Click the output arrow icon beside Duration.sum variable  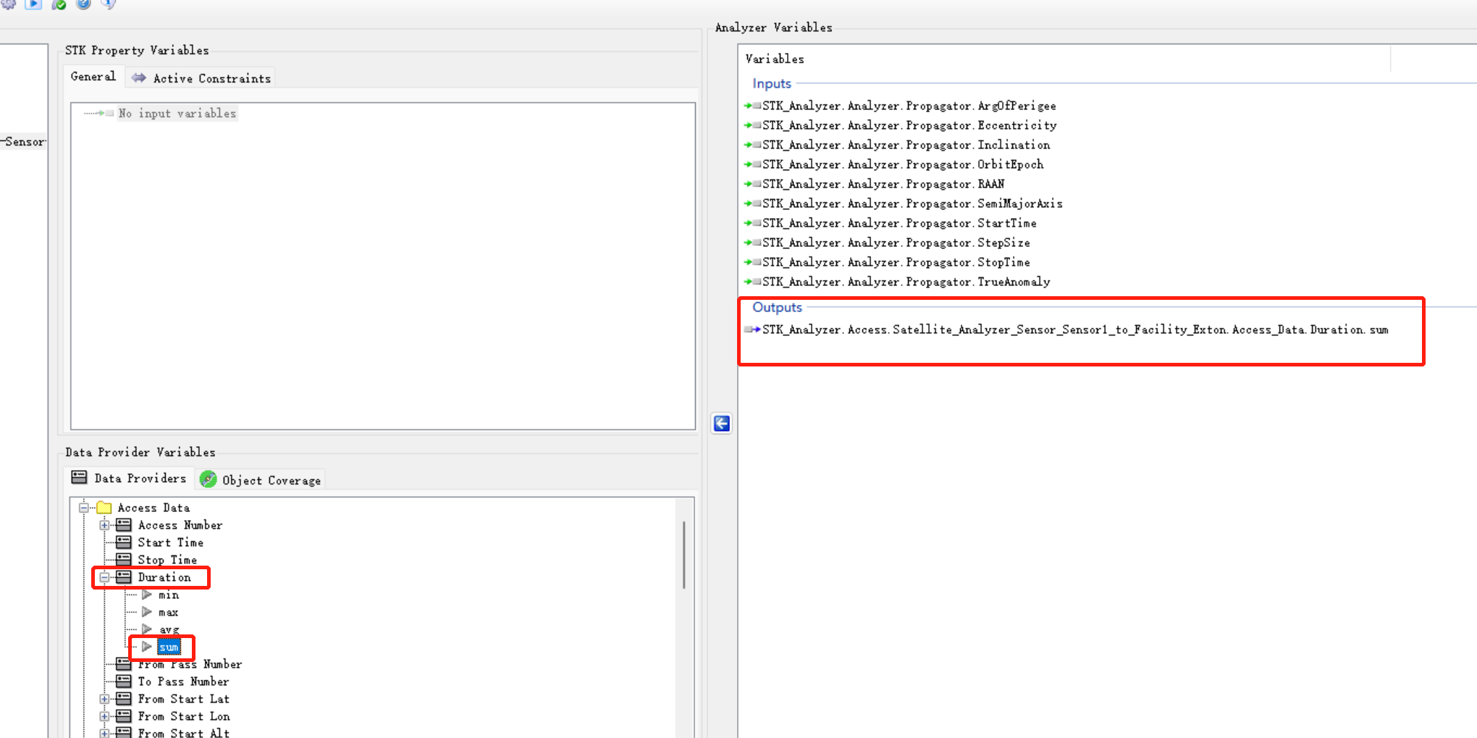pos(752,330)
